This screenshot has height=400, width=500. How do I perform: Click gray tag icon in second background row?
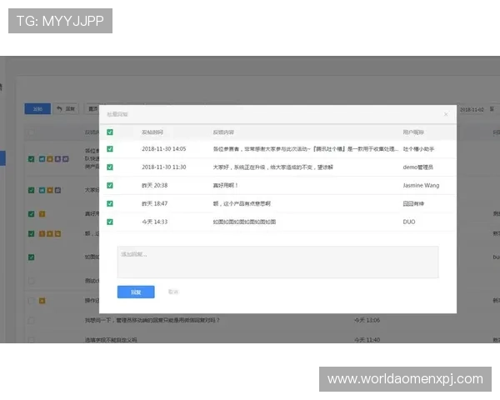click(57, 190)
